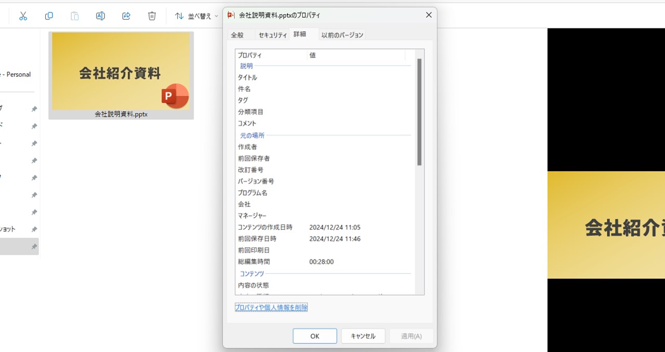Image resolution: width=665 pixels, height=352 pixels.
Task: Click the value 2024/12/24 11:05
Action: (335, 227)
